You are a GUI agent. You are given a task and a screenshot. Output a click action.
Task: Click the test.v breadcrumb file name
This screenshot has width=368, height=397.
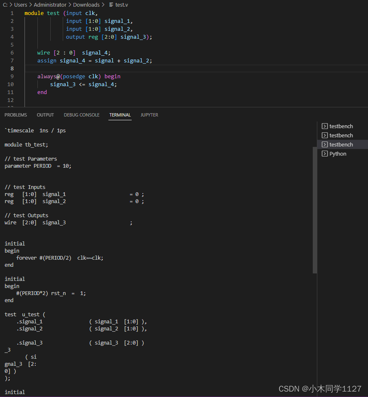point(122,5)
